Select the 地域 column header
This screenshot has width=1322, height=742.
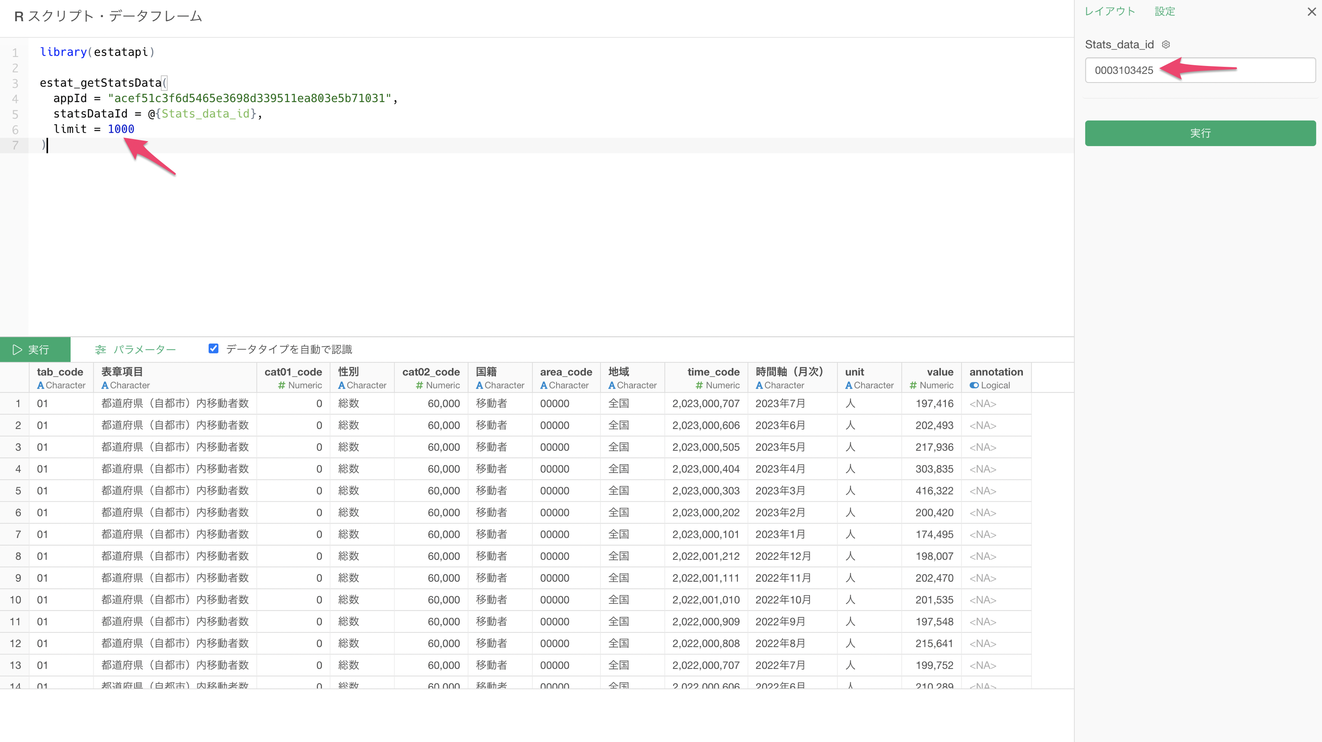click(632, 378)
